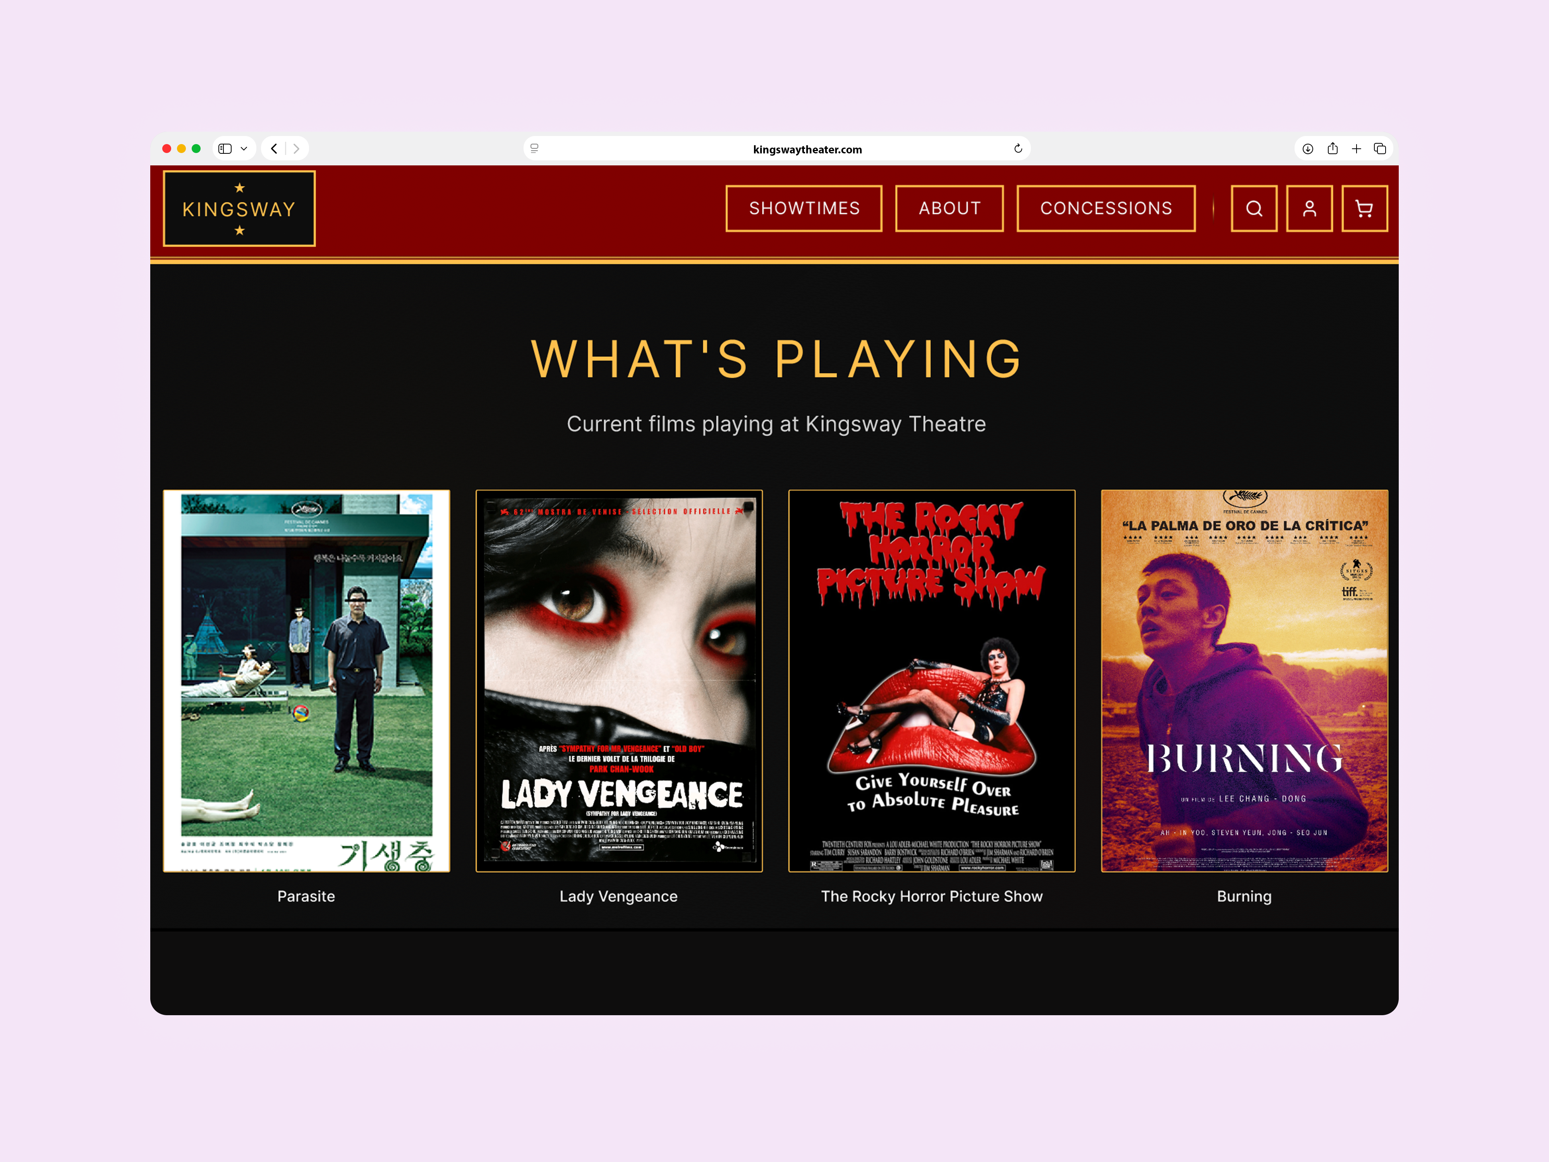1549x1162 pixels.
Task: Open the ABOUT menu item
Action: tap(949, 209)
